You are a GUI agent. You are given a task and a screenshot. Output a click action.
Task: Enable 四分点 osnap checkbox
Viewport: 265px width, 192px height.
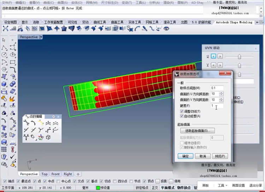(114, 181)
